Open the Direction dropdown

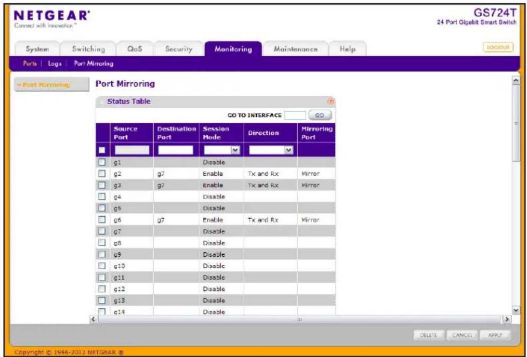tap(271, 150)
